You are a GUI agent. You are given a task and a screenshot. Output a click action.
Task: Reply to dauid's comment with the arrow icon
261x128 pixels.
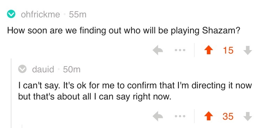[158, 116]
